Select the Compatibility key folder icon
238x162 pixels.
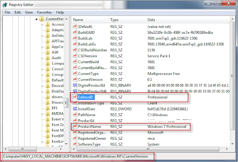[x=48, y=64]
